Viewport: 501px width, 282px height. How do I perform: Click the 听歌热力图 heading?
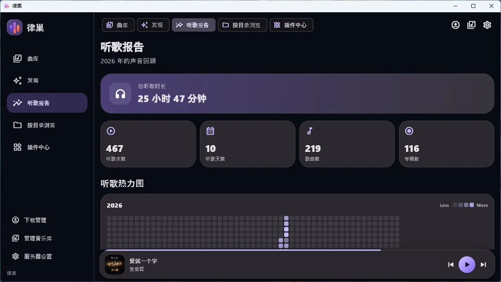pyautogui.click(x=122, y=184)
